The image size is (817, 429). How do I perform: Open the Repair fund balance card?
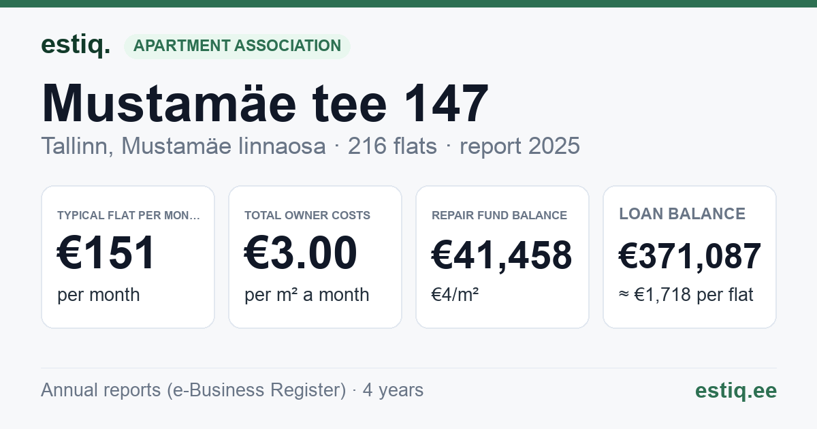(x=502, y=257)
